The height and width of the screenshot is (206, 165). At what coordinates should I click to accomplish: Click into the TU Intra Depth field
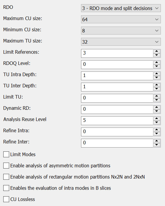coord(117,76)
